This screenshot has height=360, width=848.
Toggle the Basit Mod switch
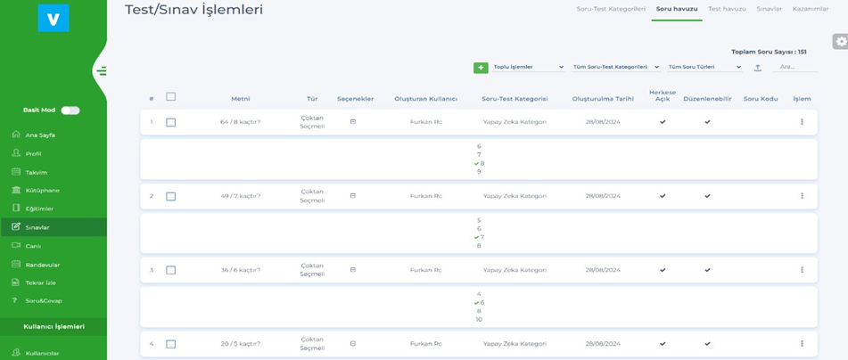pos(70,110)
